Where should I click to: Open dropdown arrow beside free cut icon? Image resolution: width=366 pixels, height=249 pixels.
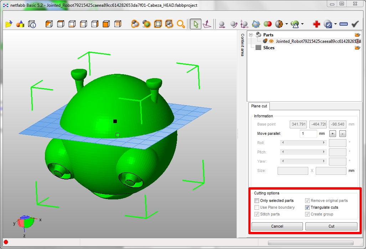[x=287, y=25]
